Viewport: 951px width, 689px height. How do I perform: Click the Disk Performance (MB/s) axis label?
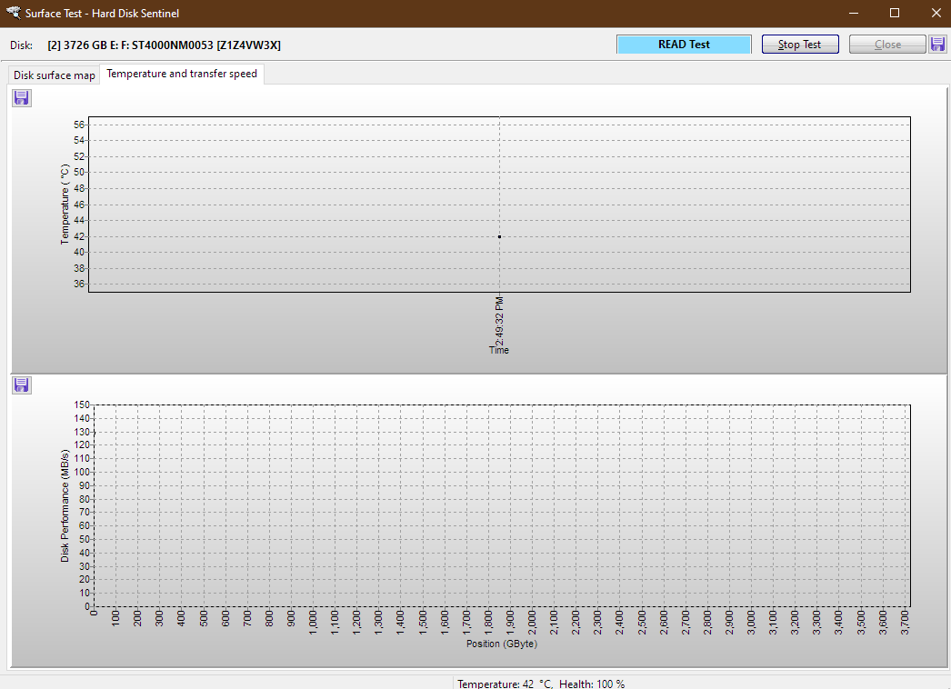point(65,505)
